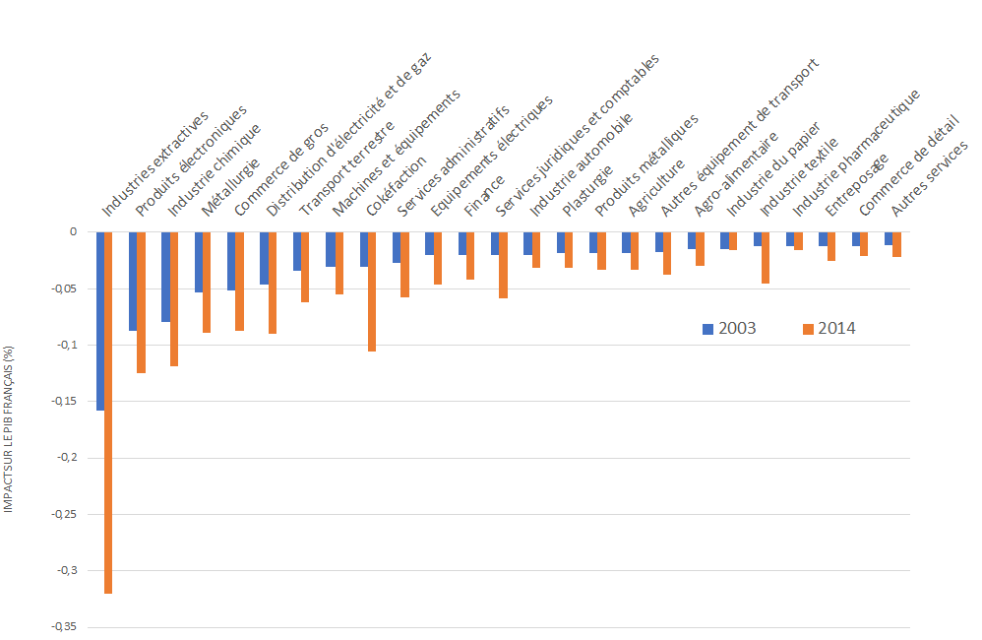Image resolution: width=982 pixels, height=640 pixels.
Task: Click the 0 label on the vertical axis
Action: tap(73, 232)
